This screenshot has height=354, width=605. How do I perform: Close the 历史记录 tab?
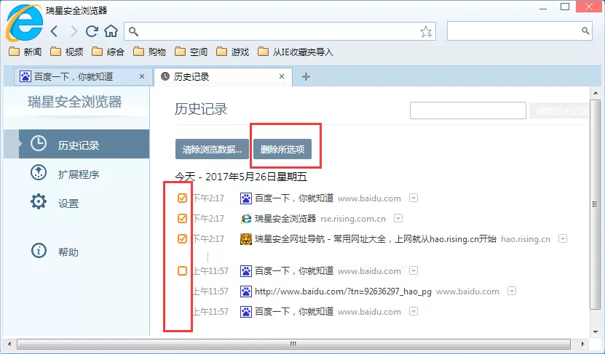[282, 76]
